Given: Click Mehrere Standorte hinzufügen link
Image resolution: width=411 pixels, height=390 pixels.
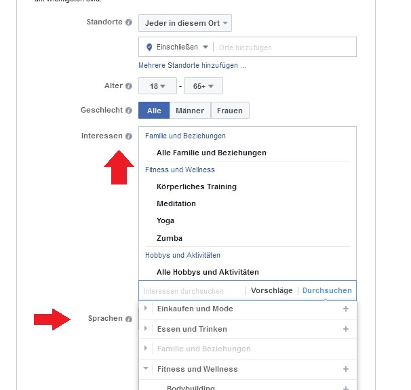Looking at the screenshot, I should click(x=192, y=66).
